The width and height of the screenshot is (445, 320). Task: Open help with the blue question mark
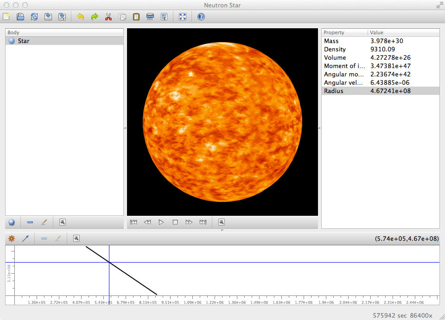tap(201, 17)
